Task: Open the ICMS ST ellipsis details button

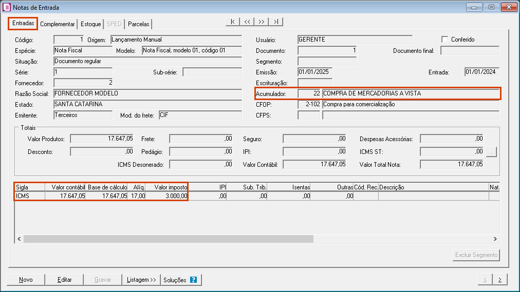Action: click(492, 151)
